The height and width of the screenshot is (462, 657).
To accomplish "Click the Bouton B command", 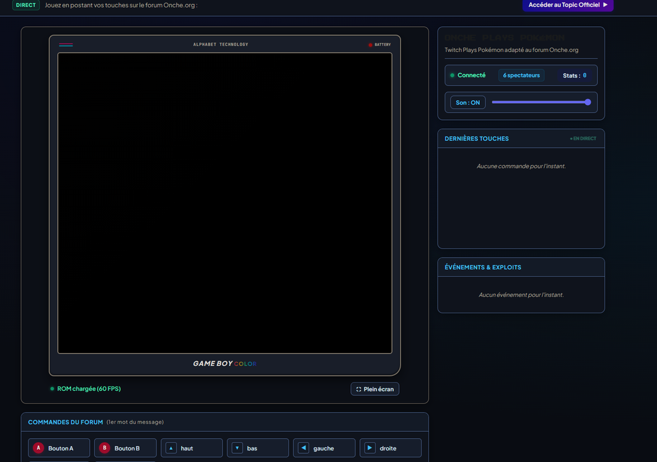I will 125,448.
